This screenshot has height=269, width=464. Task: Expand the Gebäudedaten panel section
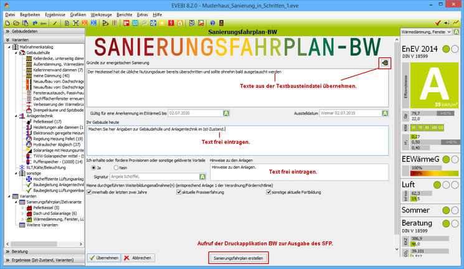point(44,31)
